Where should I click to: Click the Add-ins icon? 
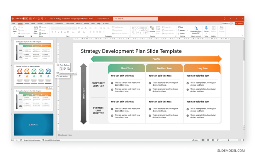(214, 28)
